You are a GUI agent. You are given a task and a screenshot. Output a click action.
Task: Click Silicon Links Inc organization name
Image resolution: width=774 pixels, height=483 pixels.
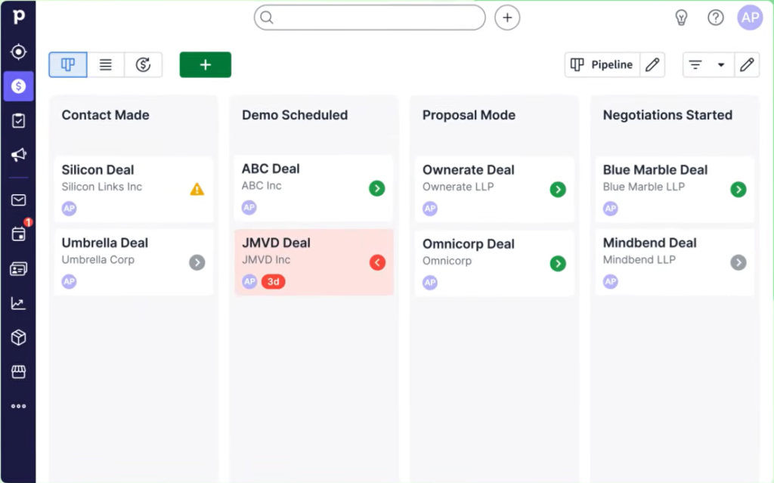pyautogui.click(x=102, y=187)
